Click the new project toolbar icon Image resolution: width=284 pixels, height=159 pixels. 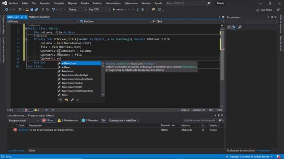coord(20,9)
